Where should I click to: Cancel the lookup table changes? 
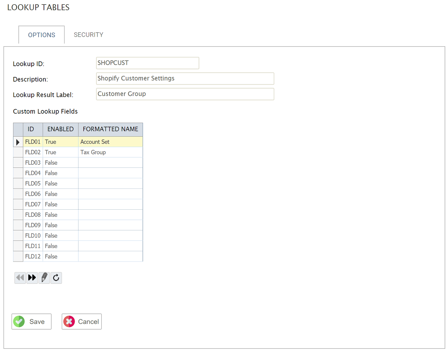pyautogui.click(x=82, y=322)
